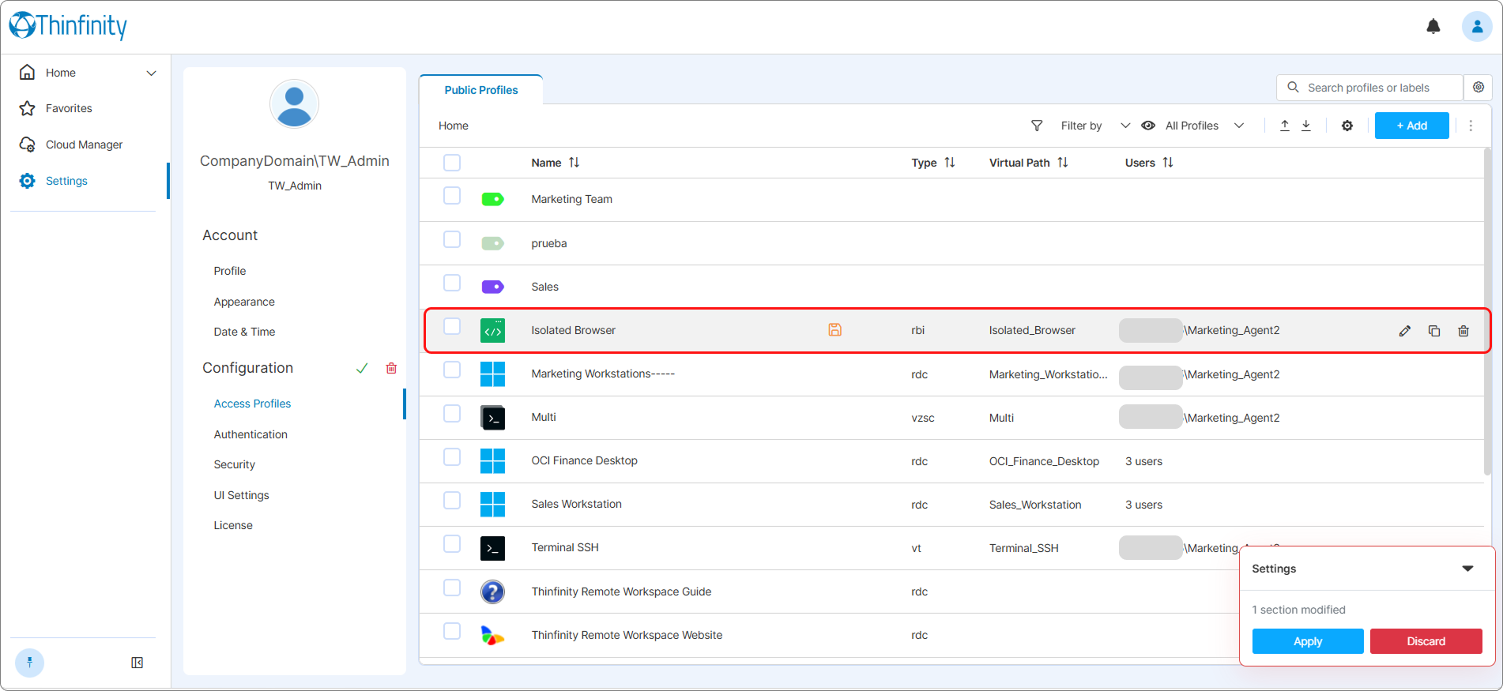Image resolution: width=1503 pixels, height=691 pixels.
Task: Click the green Marketing Team label tag
Action: [492, 199]
